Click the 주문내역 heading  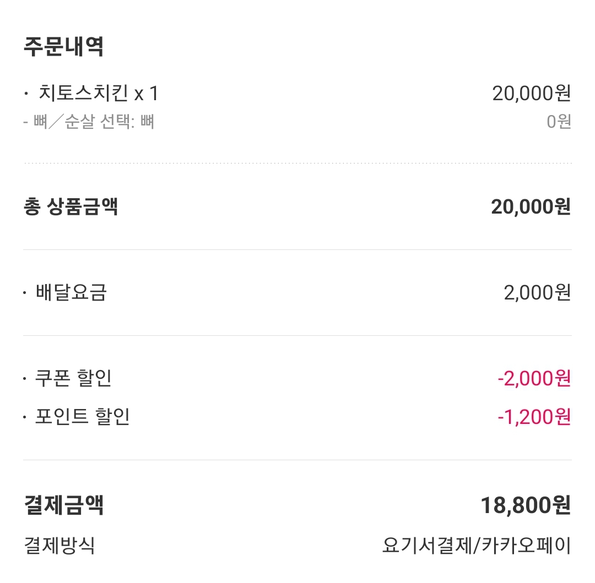coord(63,46)
